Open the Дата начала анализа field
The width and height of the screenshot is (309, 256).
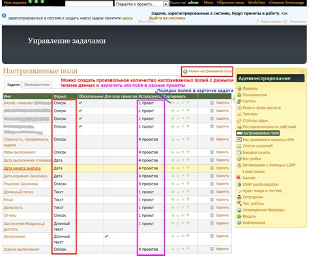tap(22, 168)
